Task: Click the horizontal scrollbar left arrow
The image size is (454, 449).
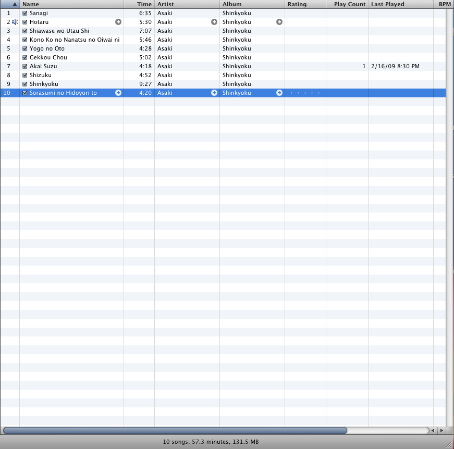Action: coord(433,430)
